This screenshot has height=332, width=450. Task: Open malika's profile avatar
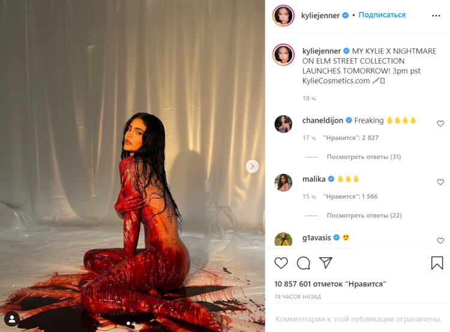pyautogui.click(x=283, y=182)
